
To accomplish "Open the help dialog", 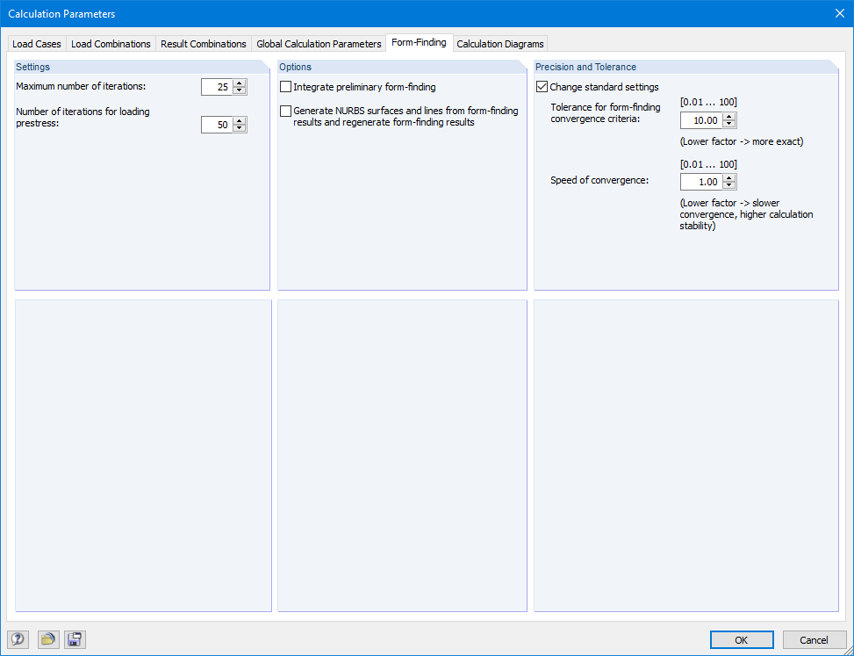I will point(17,639).
